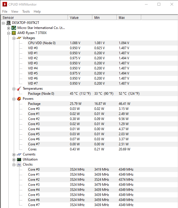Click the 4374 MHz max clock value
Screen dimensions: 178x208
pyautogui.click(x=126, y=180)
